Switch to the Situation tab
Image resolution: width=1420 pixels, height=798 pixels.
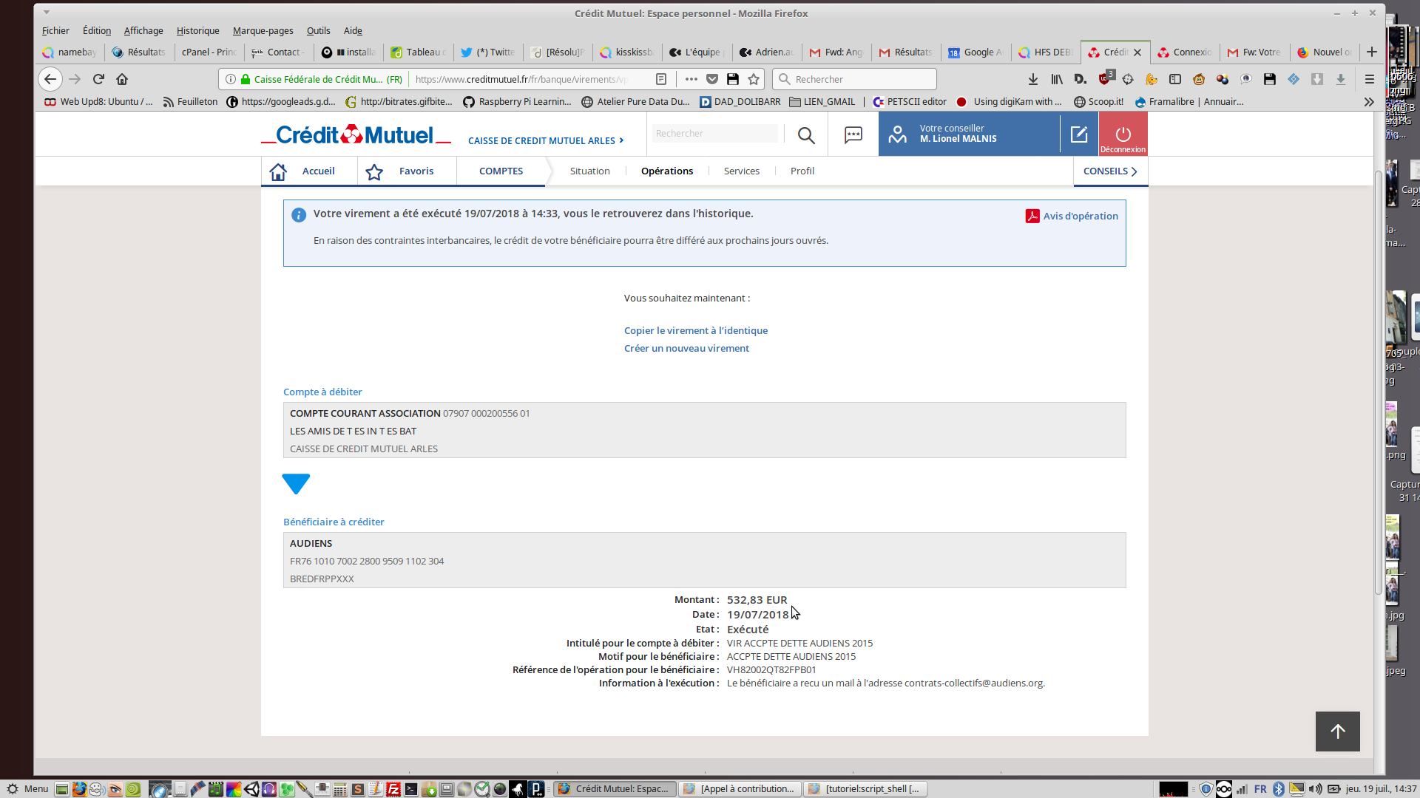(589, 171)
